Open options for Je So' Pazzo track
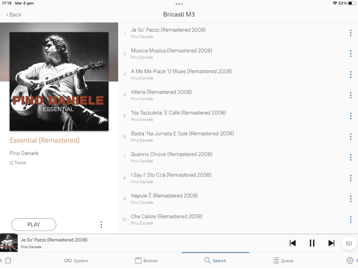 click(x=351, y=33)
